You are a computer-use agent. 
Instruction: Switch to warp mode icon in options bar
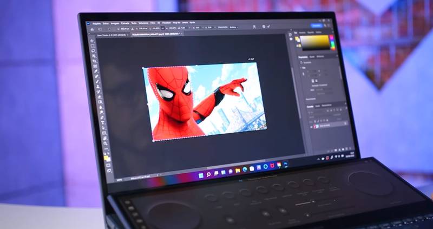coord(254,27)
